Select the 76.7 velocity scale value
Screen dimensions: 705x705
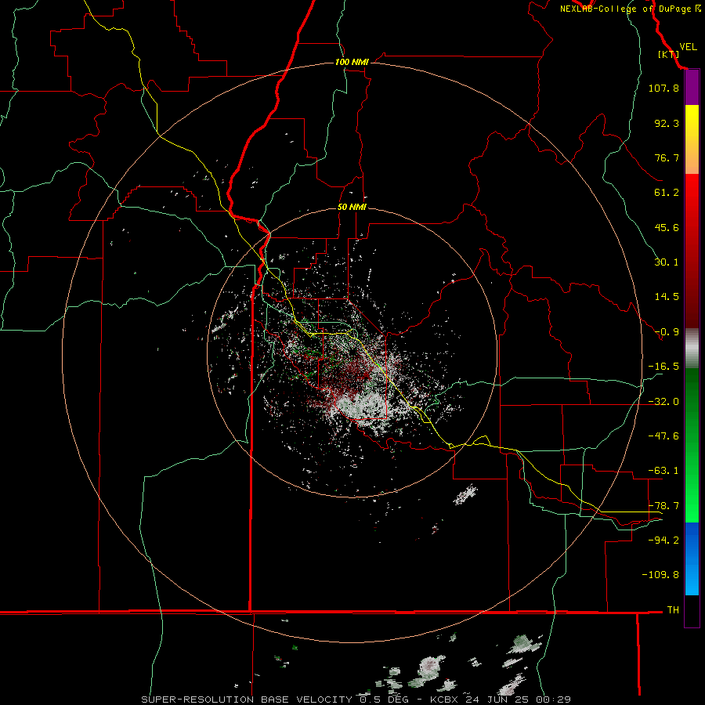pos(667,157)
